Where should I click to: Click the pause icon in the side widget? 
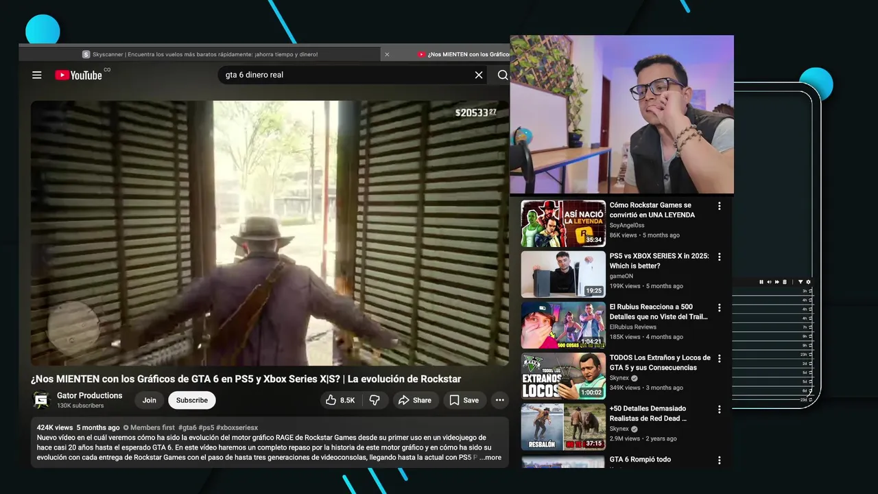click(761, 282)
